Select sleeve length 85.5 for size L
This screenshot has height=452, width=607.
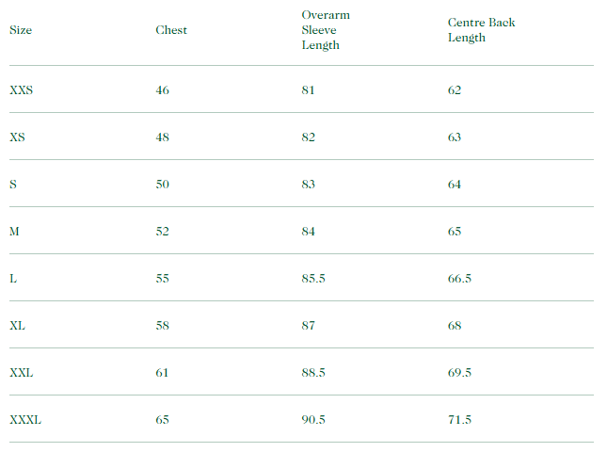point(313,279)
